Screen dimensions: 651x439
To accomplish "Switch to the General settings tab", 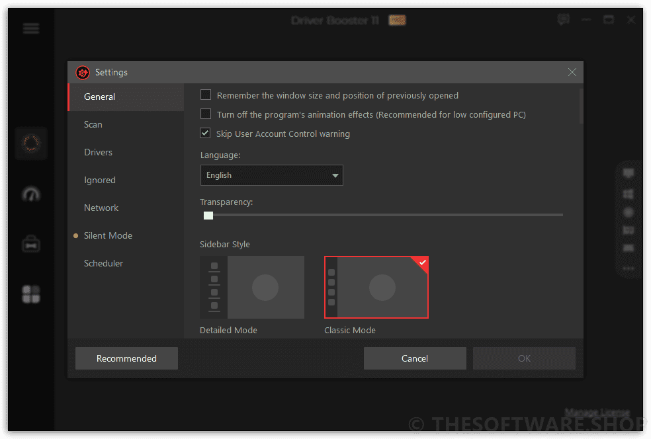I will [126, 97].
